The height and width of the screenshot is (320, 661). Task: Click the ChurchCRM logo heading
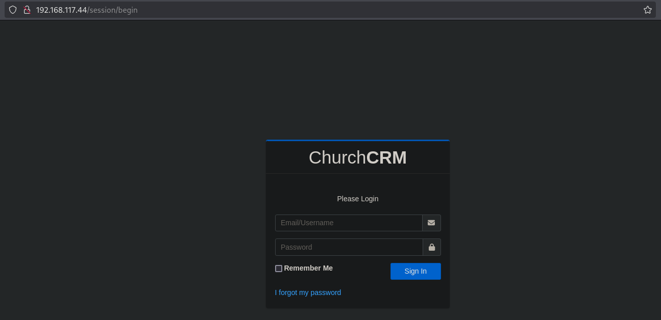[x=357, y=157]
